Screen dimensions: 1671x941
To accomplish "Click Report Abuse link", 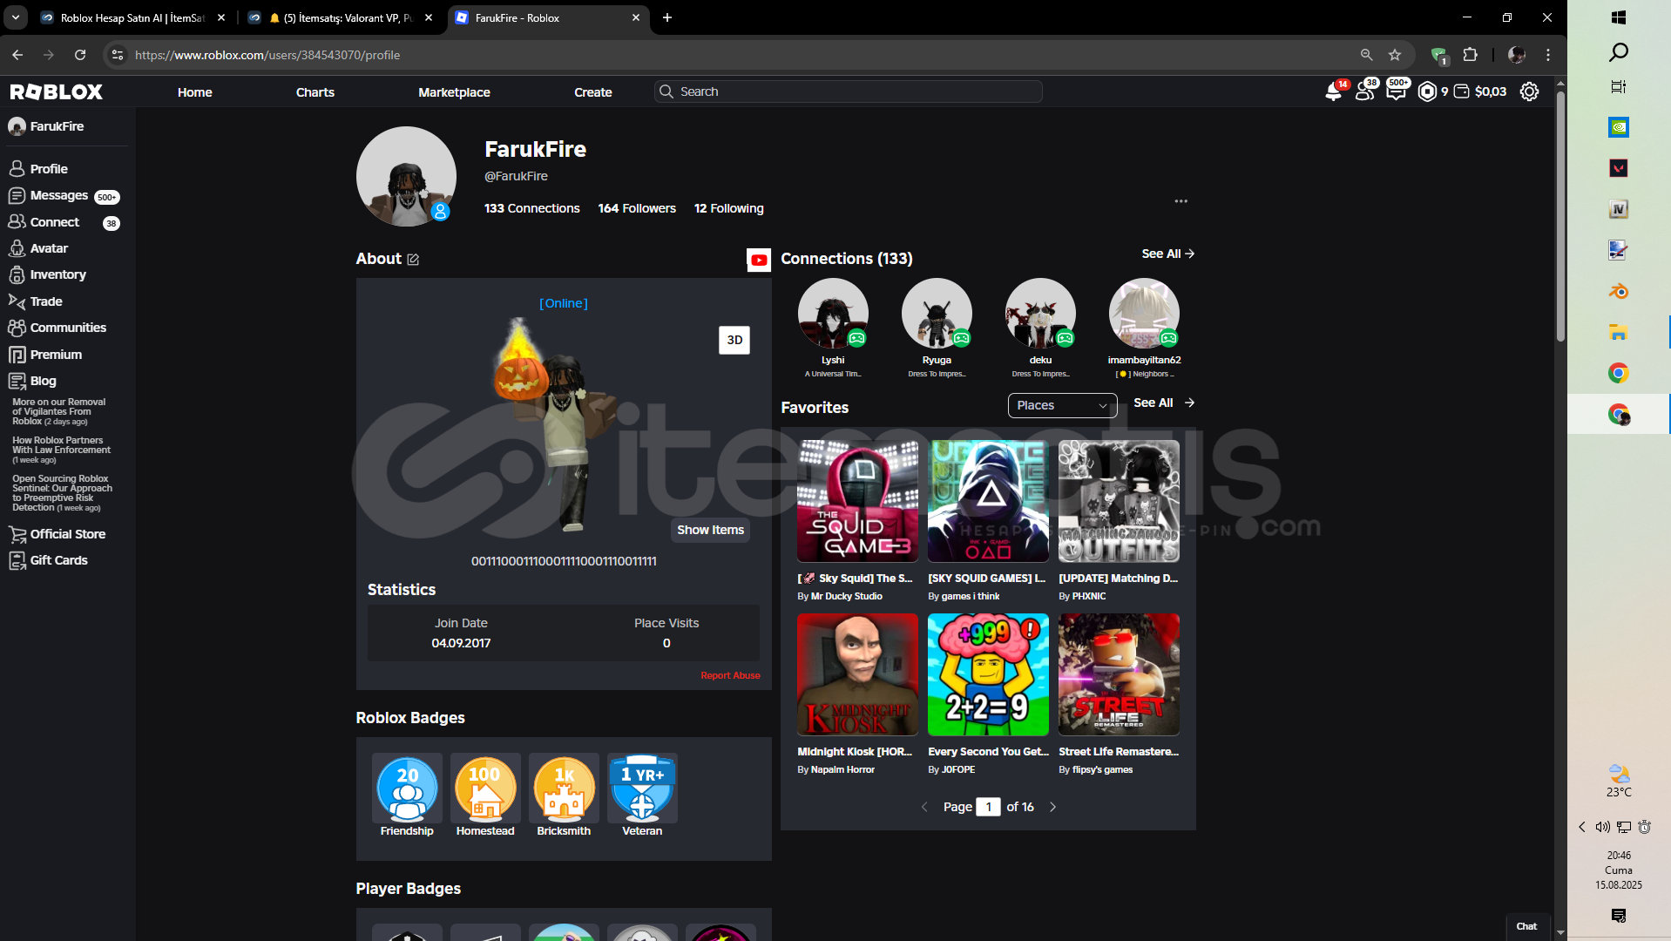I will click(730, 676).
